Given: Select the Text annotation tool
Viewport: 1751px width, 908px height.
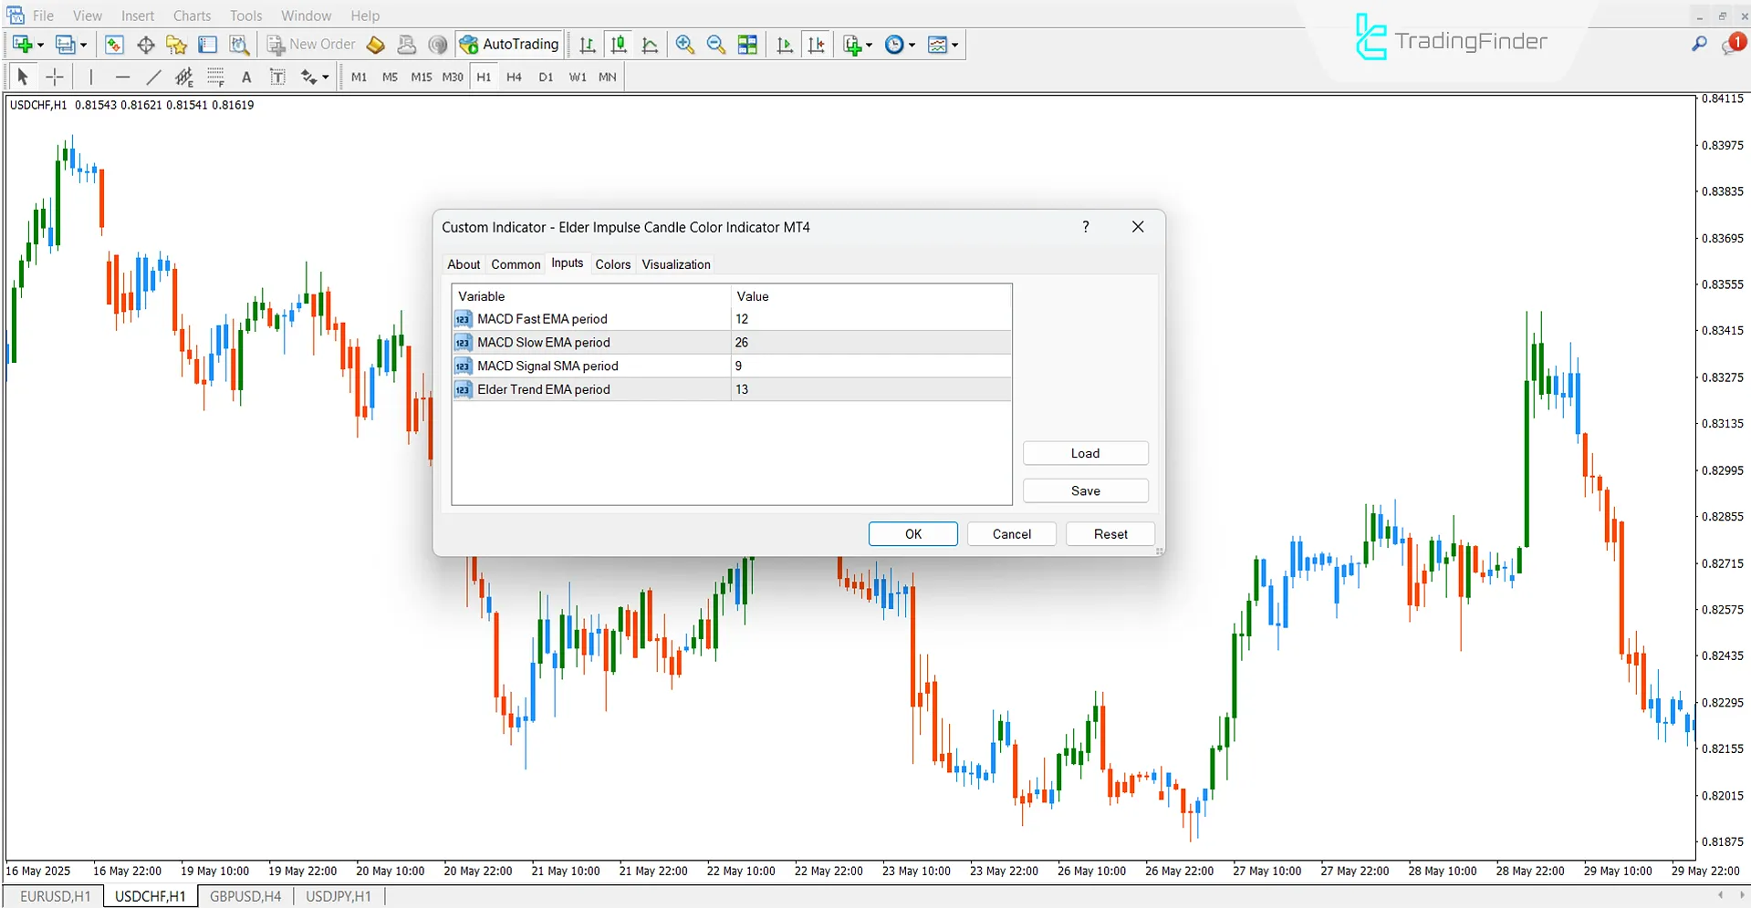Looking at the screenshot, I should pos(246,77).
